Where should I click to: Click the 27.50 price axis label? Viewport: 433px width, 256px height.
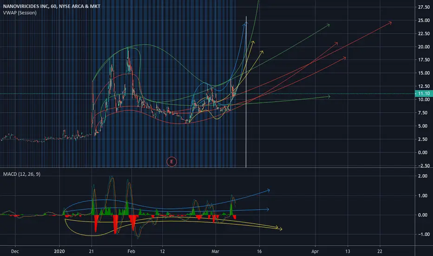click(x=424, y=7)
